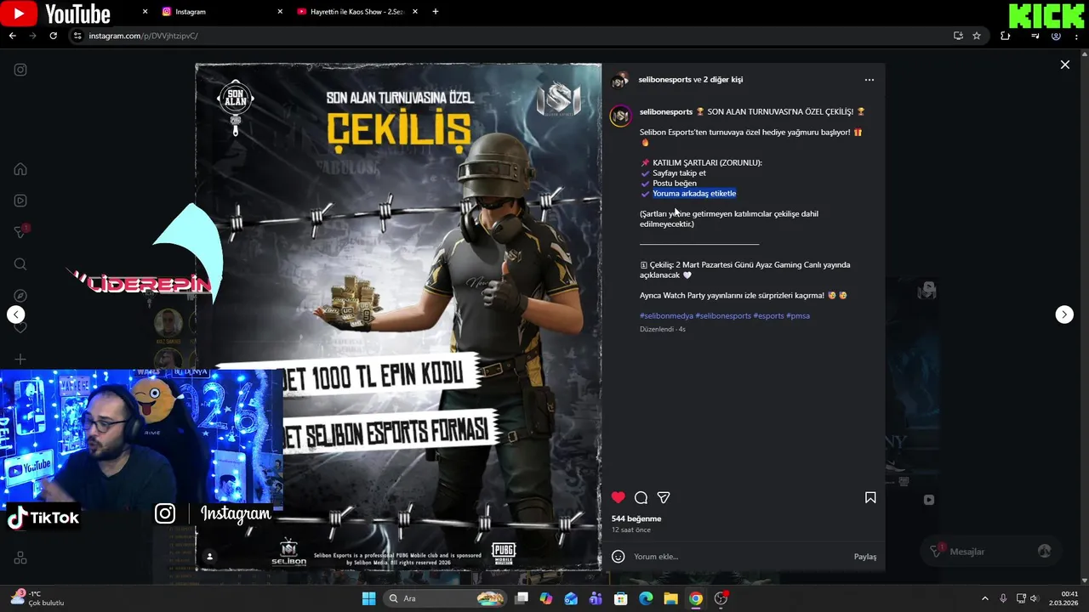
Task: Open emoji picker in comment box
Action: 619,557
